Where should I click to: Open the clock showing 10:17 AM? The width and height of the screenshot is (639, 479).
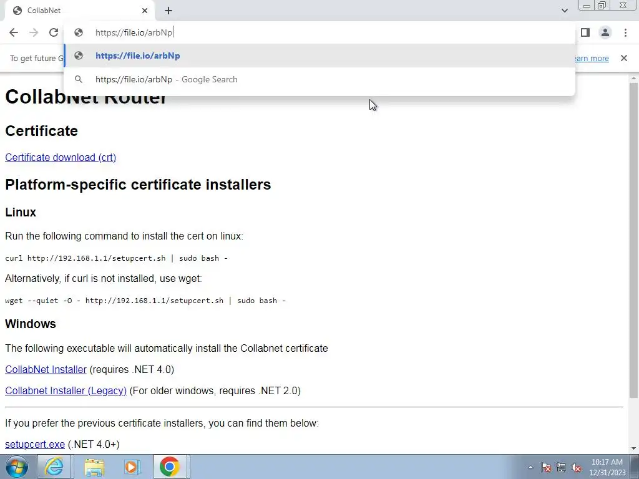(x=607, y=467)
